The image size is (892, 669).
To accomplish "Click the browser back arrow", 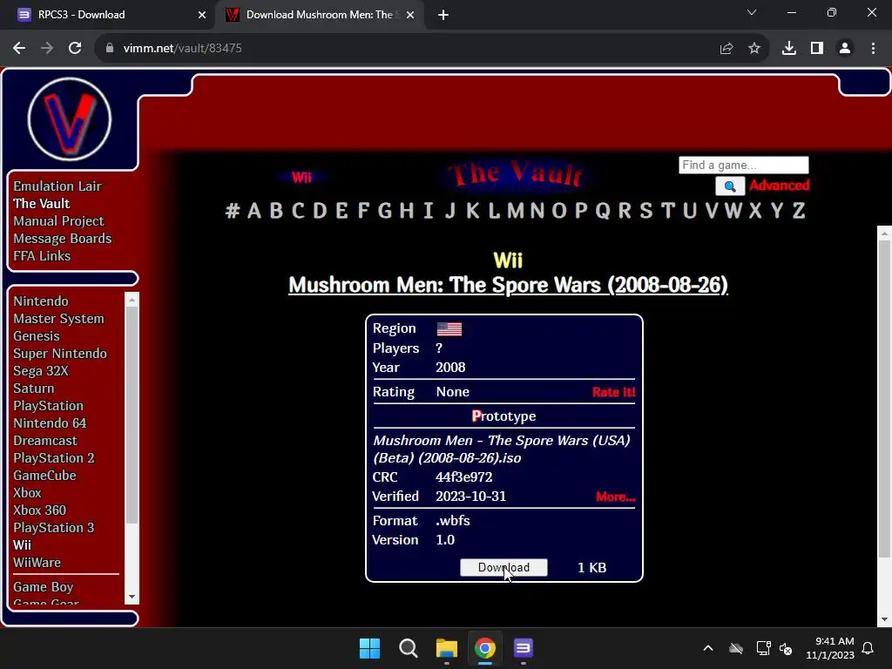I will click(x=19, y=49).
